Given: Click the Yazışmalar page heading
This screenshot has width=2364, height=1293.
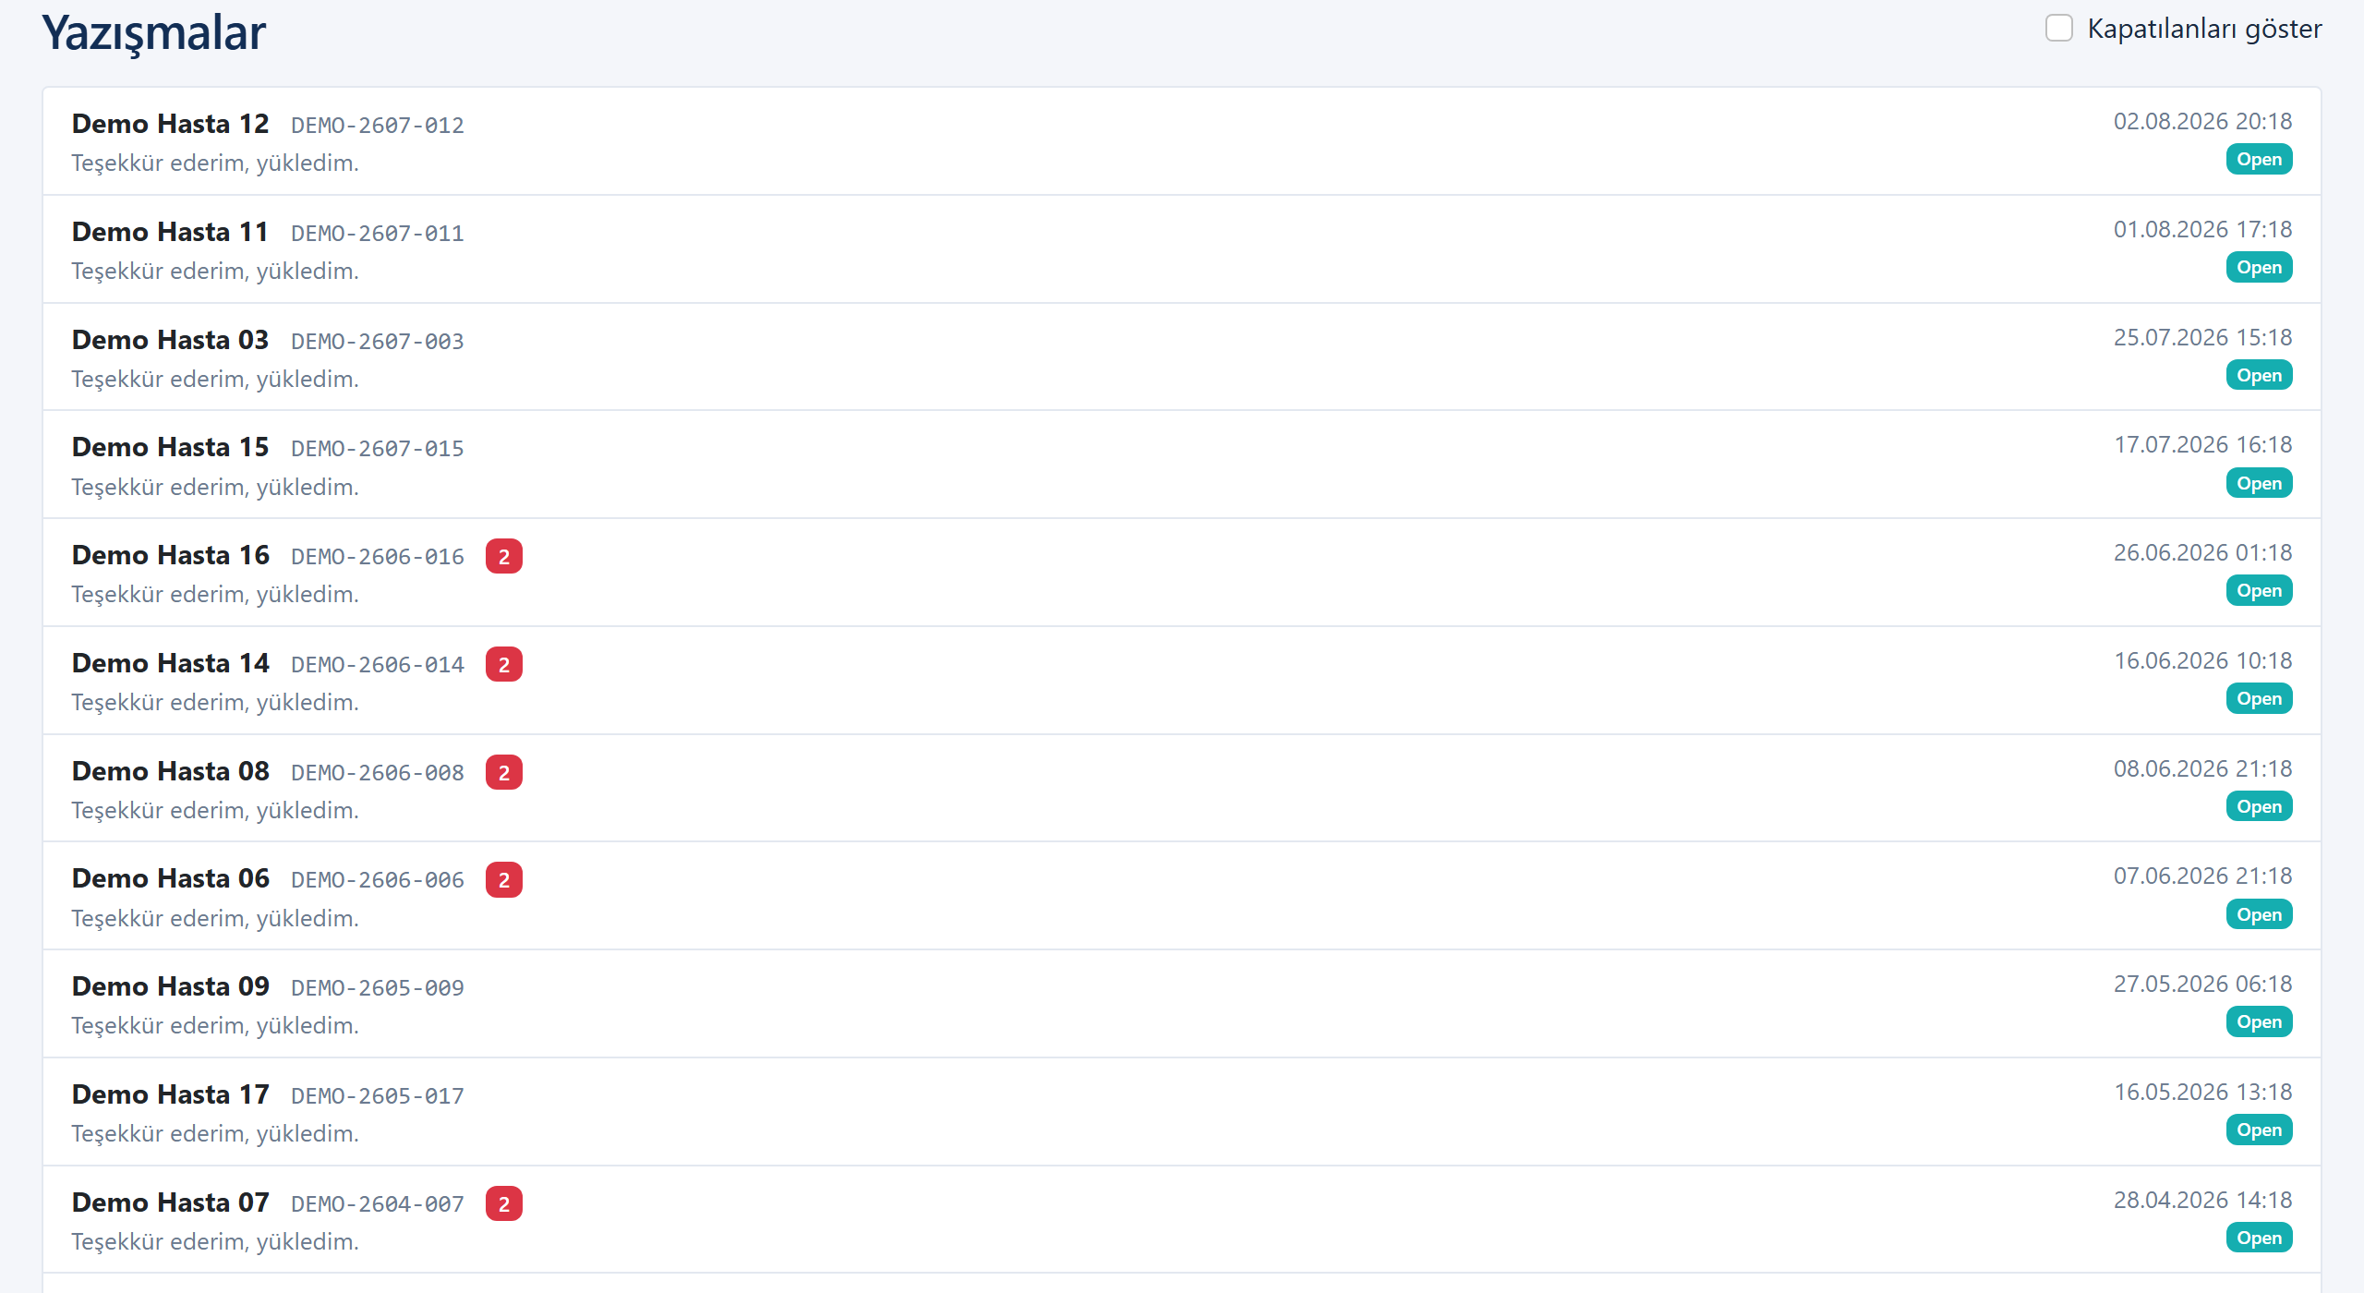Looking at the screenshot, I should tap(154, 34).
